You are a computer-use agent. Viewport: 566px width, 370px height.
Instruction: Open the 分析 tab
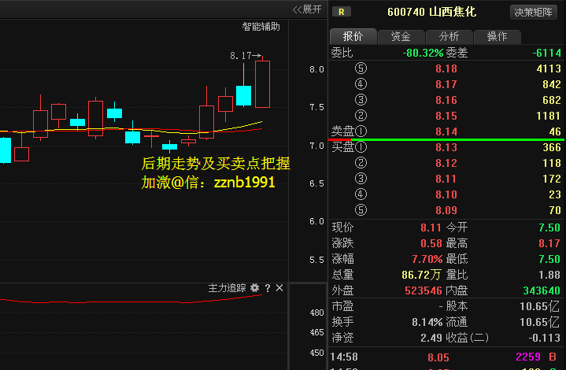point(449,36)
